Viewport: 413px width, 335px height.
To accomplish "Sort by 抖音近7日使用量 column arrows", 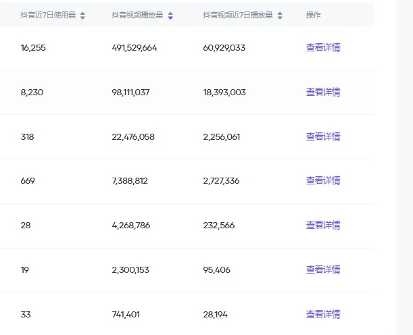I will [82, 16].
